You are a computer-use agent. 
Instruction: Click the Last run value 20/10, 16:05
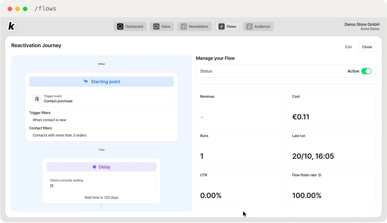(x=313, y=156)
